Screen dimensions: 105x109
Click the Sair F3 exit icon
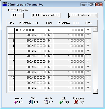[31, 102]
